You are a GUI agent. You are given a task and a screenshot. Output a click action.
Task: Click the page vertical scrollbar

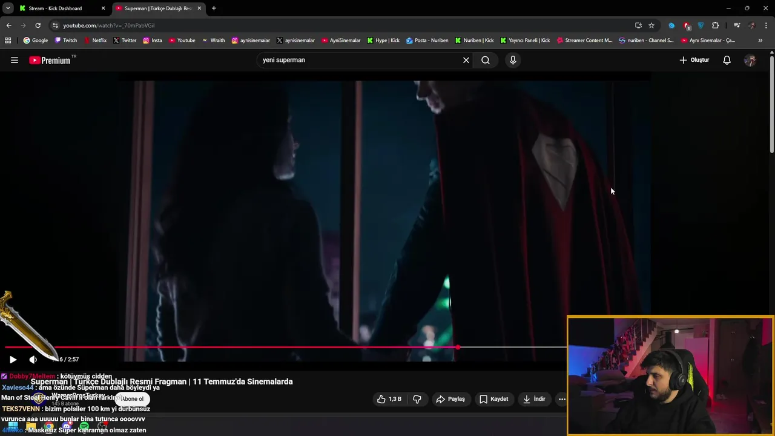[x=771, y=103]
